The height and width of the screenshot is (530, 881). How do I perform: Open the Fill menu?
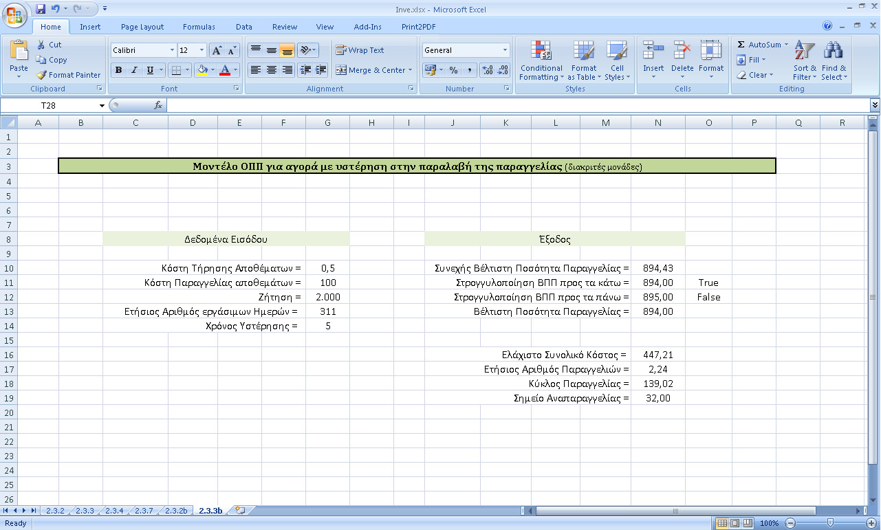point(751,60)
